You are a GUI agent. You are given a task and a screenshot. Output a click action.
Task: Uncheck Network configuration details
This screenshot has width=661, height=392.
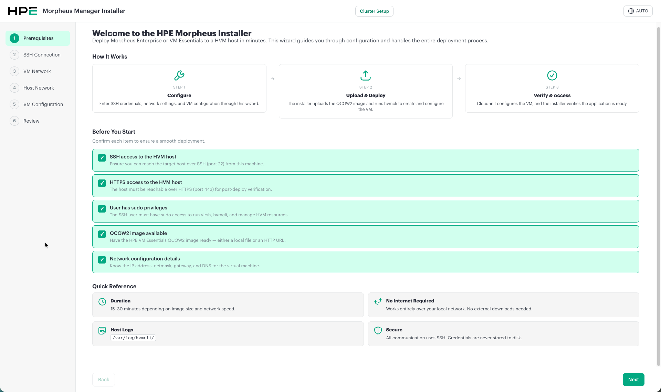(102, 260)
